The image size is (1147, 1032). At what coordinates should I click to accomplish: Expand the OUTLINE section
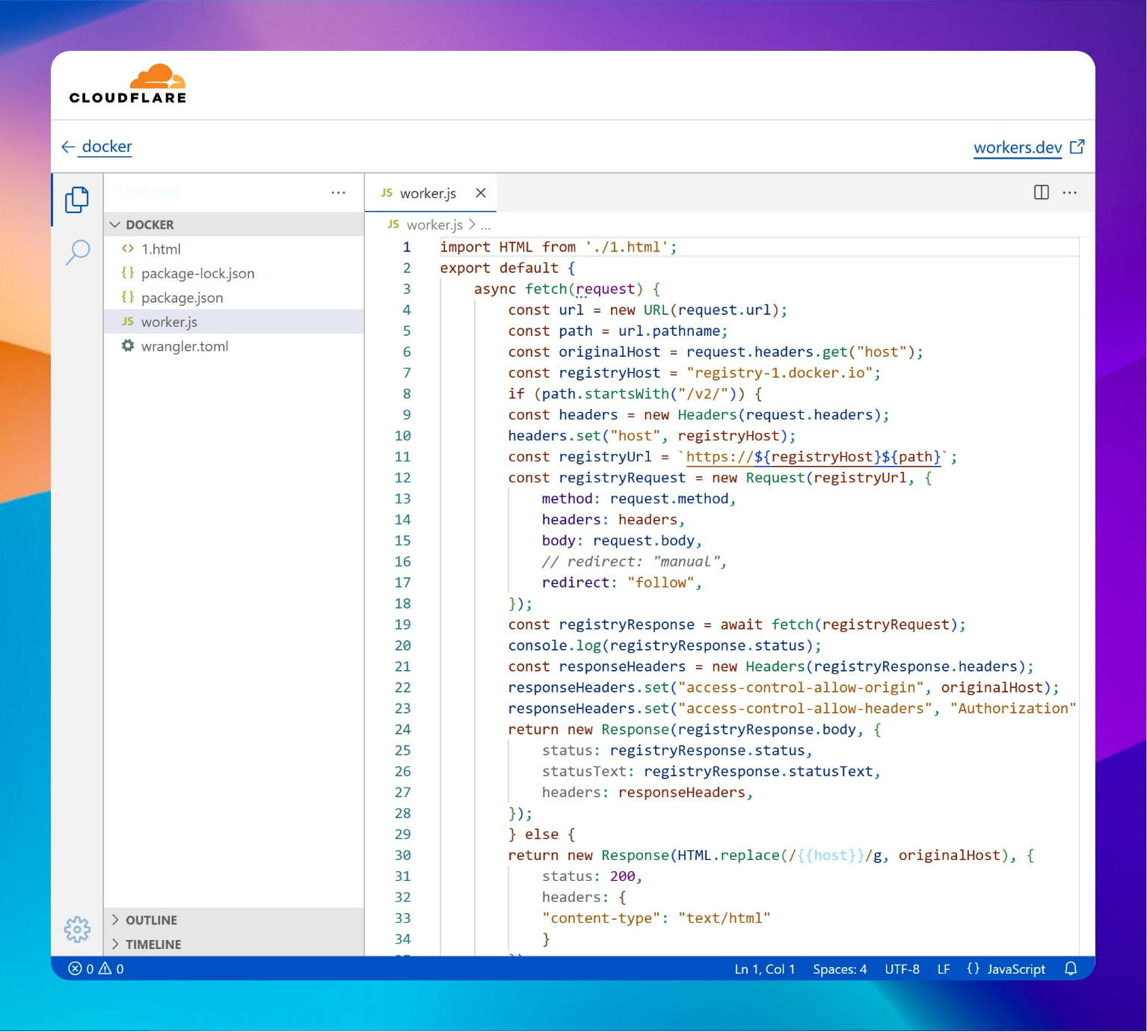pos(233,921)
